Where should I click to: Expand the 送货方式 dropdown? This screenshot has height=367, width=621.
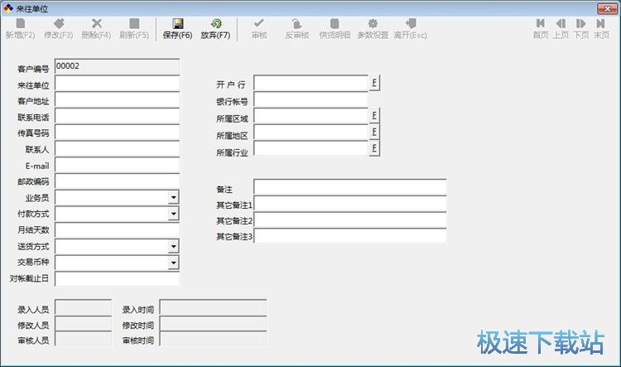174,247
